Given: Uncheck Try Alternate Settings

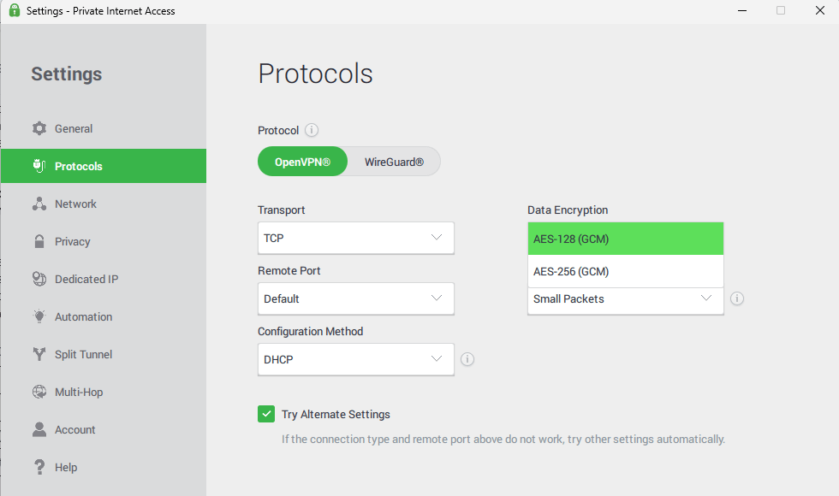Looking at the screenshot, I should point(266,414).
